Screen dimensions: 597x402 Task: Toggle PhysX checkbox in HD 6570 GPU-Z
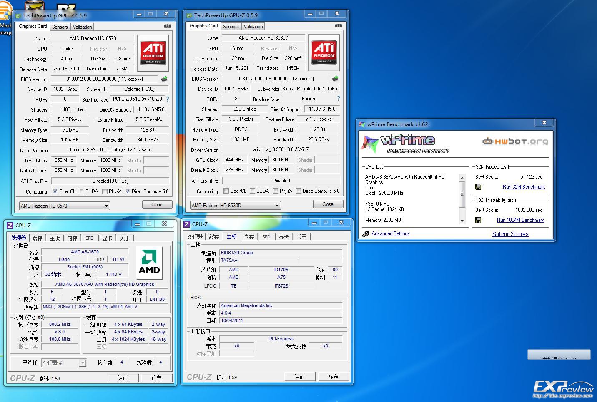click(105, 191)
